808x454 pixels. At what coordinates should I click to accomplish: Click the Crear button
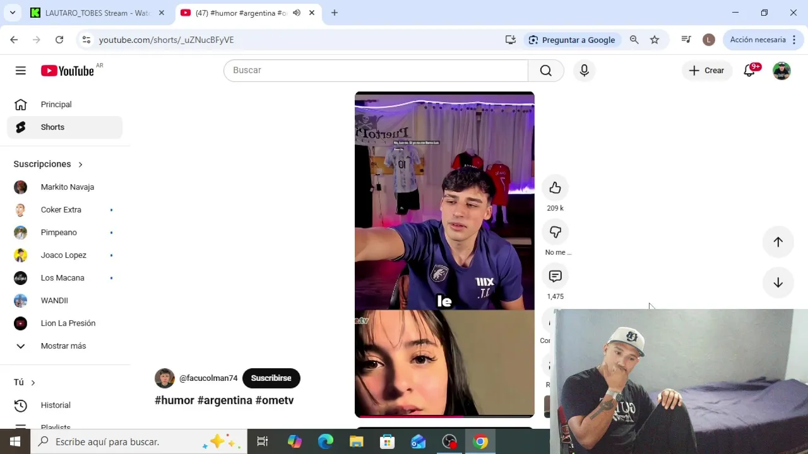[707, 71]
